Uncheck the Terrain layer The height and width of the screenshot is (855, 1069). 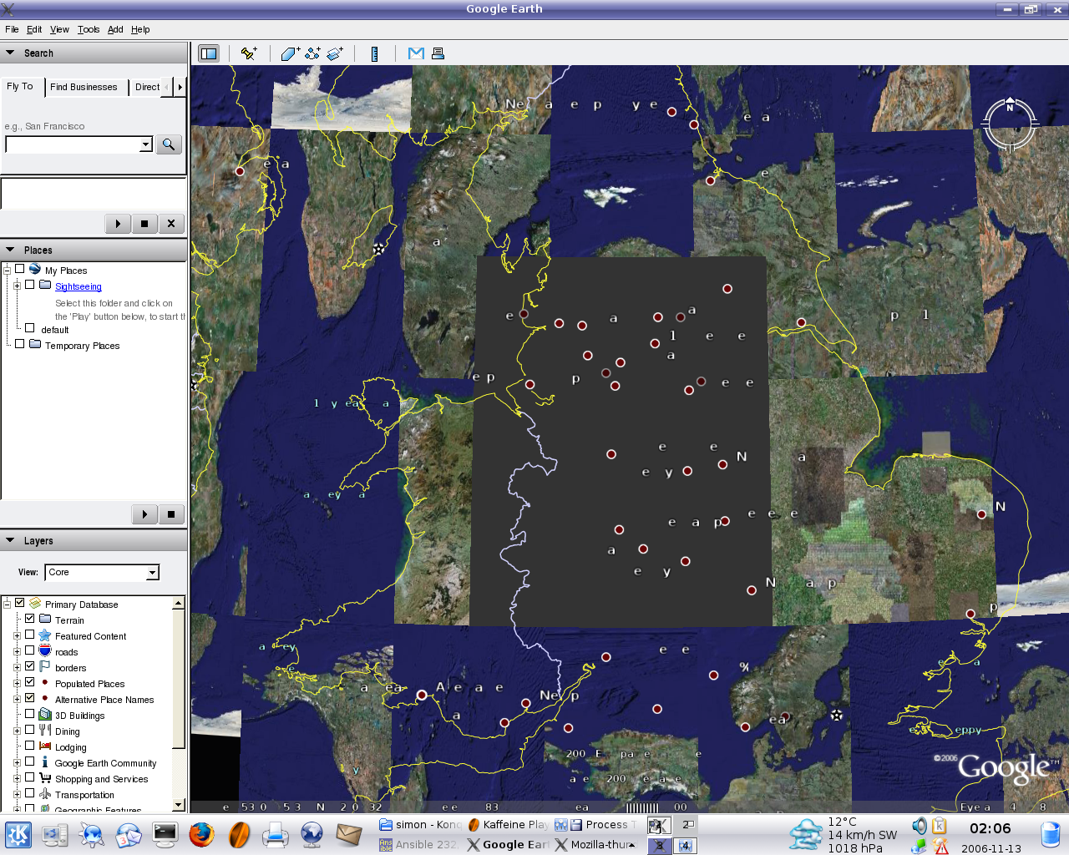(x=29, y=619)
